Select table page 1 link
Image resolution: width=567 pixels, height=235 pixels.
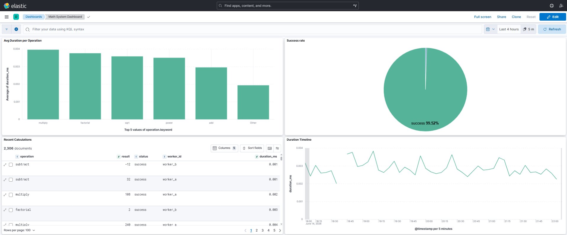click(x=251, y=231)
